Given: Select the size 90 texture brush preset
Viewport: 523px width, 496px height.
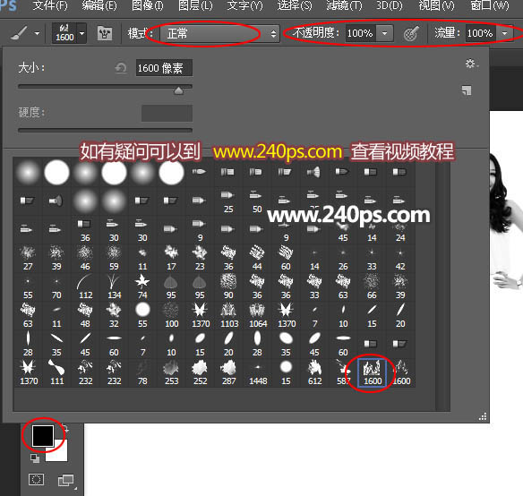Looking at the screenshot, I should tap(228, 287).
